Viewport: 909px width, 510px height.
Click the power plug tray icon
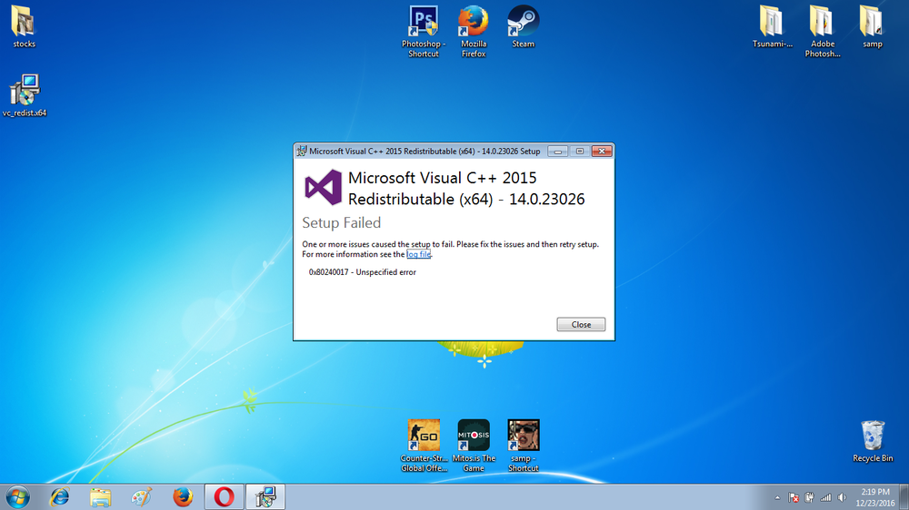(810, 498)
